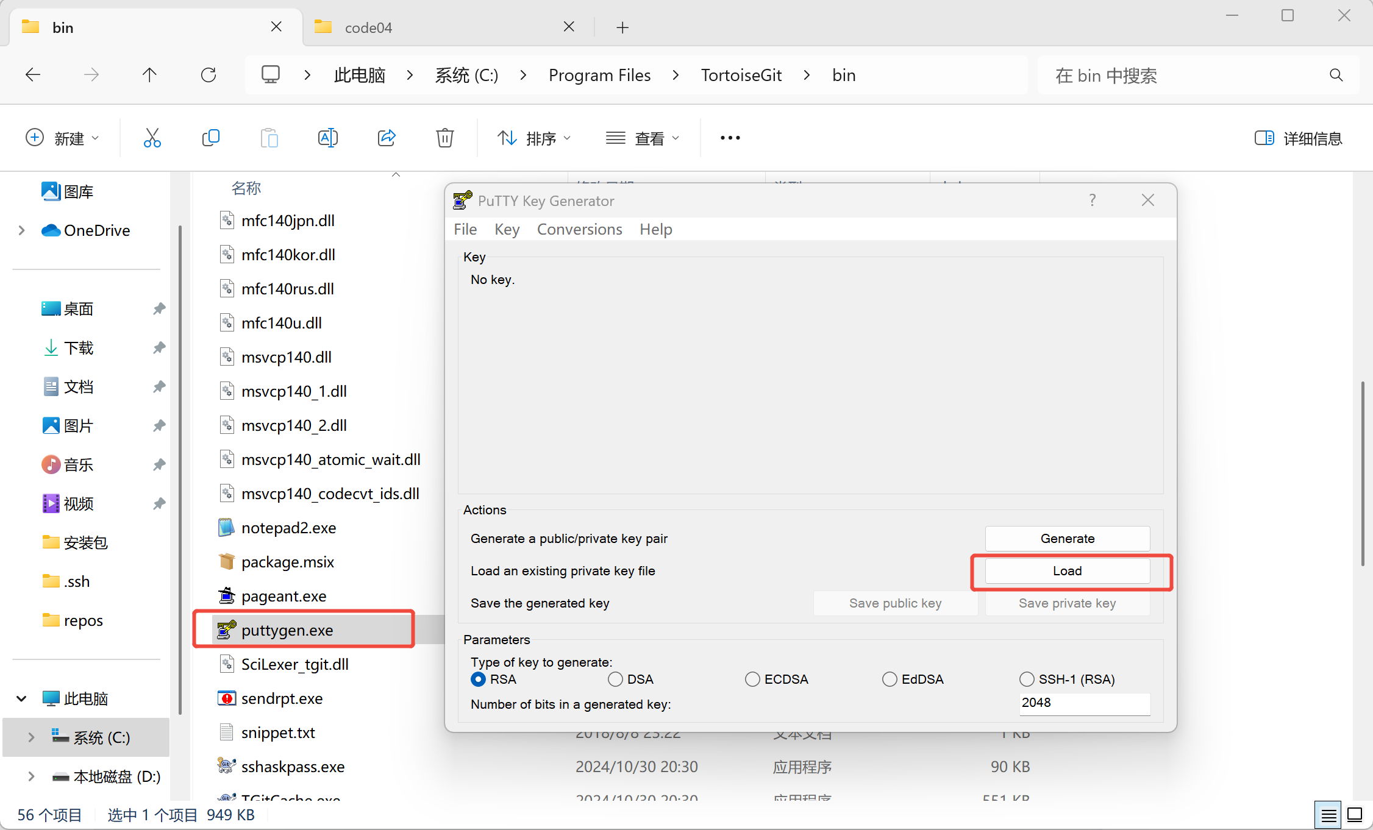This screenshot has height=830, width=1373.
Task: Go up one folder level arrow
Action: coord(149,75)
